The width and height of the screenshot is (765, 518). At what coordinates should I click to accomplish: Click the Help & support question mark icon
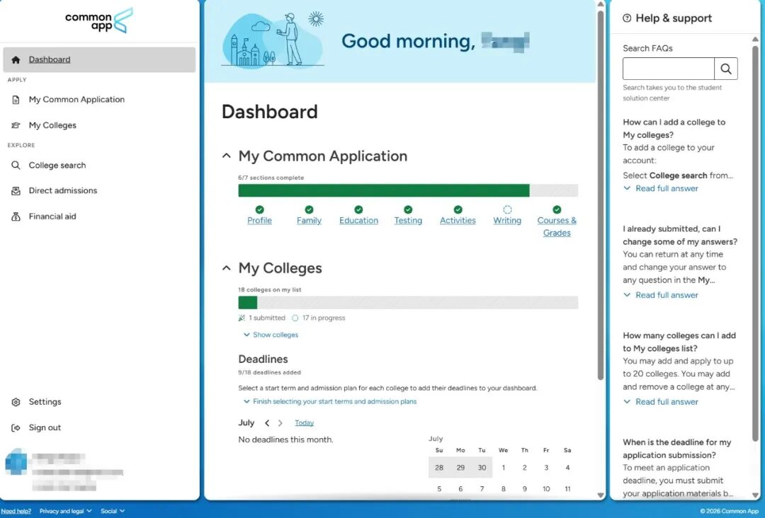tap(627, 18)
